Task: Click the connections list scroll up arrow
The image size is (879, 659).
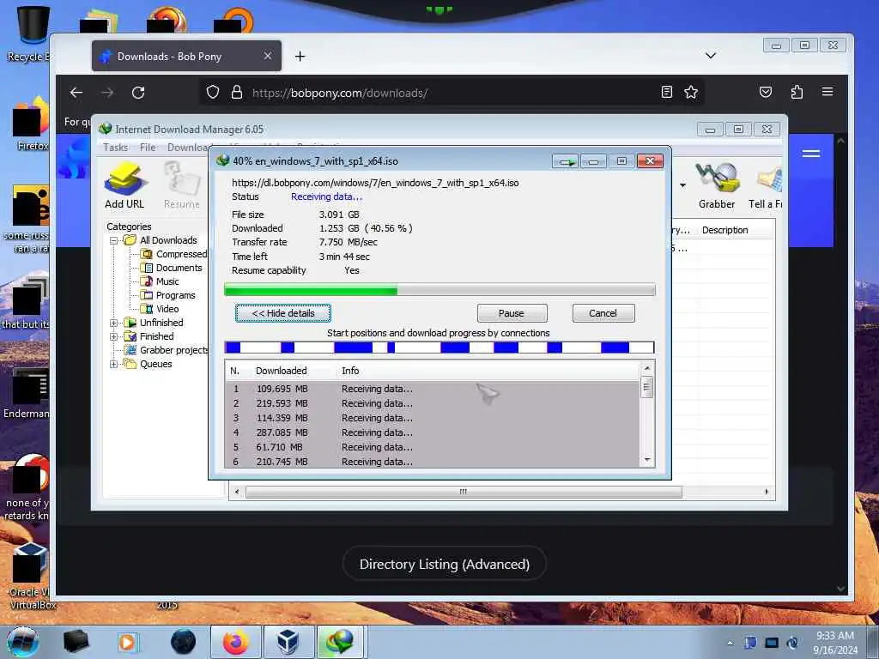Action: pyautogui.click(x=647, y=368)
